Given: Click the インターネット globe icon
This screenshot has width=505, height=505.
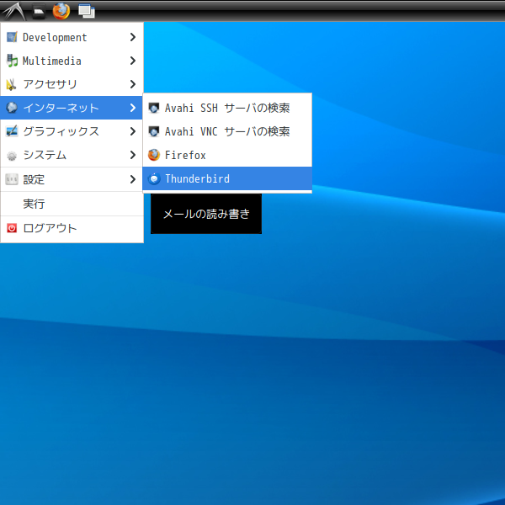Looking at the screenshot, I should point(12,108).
